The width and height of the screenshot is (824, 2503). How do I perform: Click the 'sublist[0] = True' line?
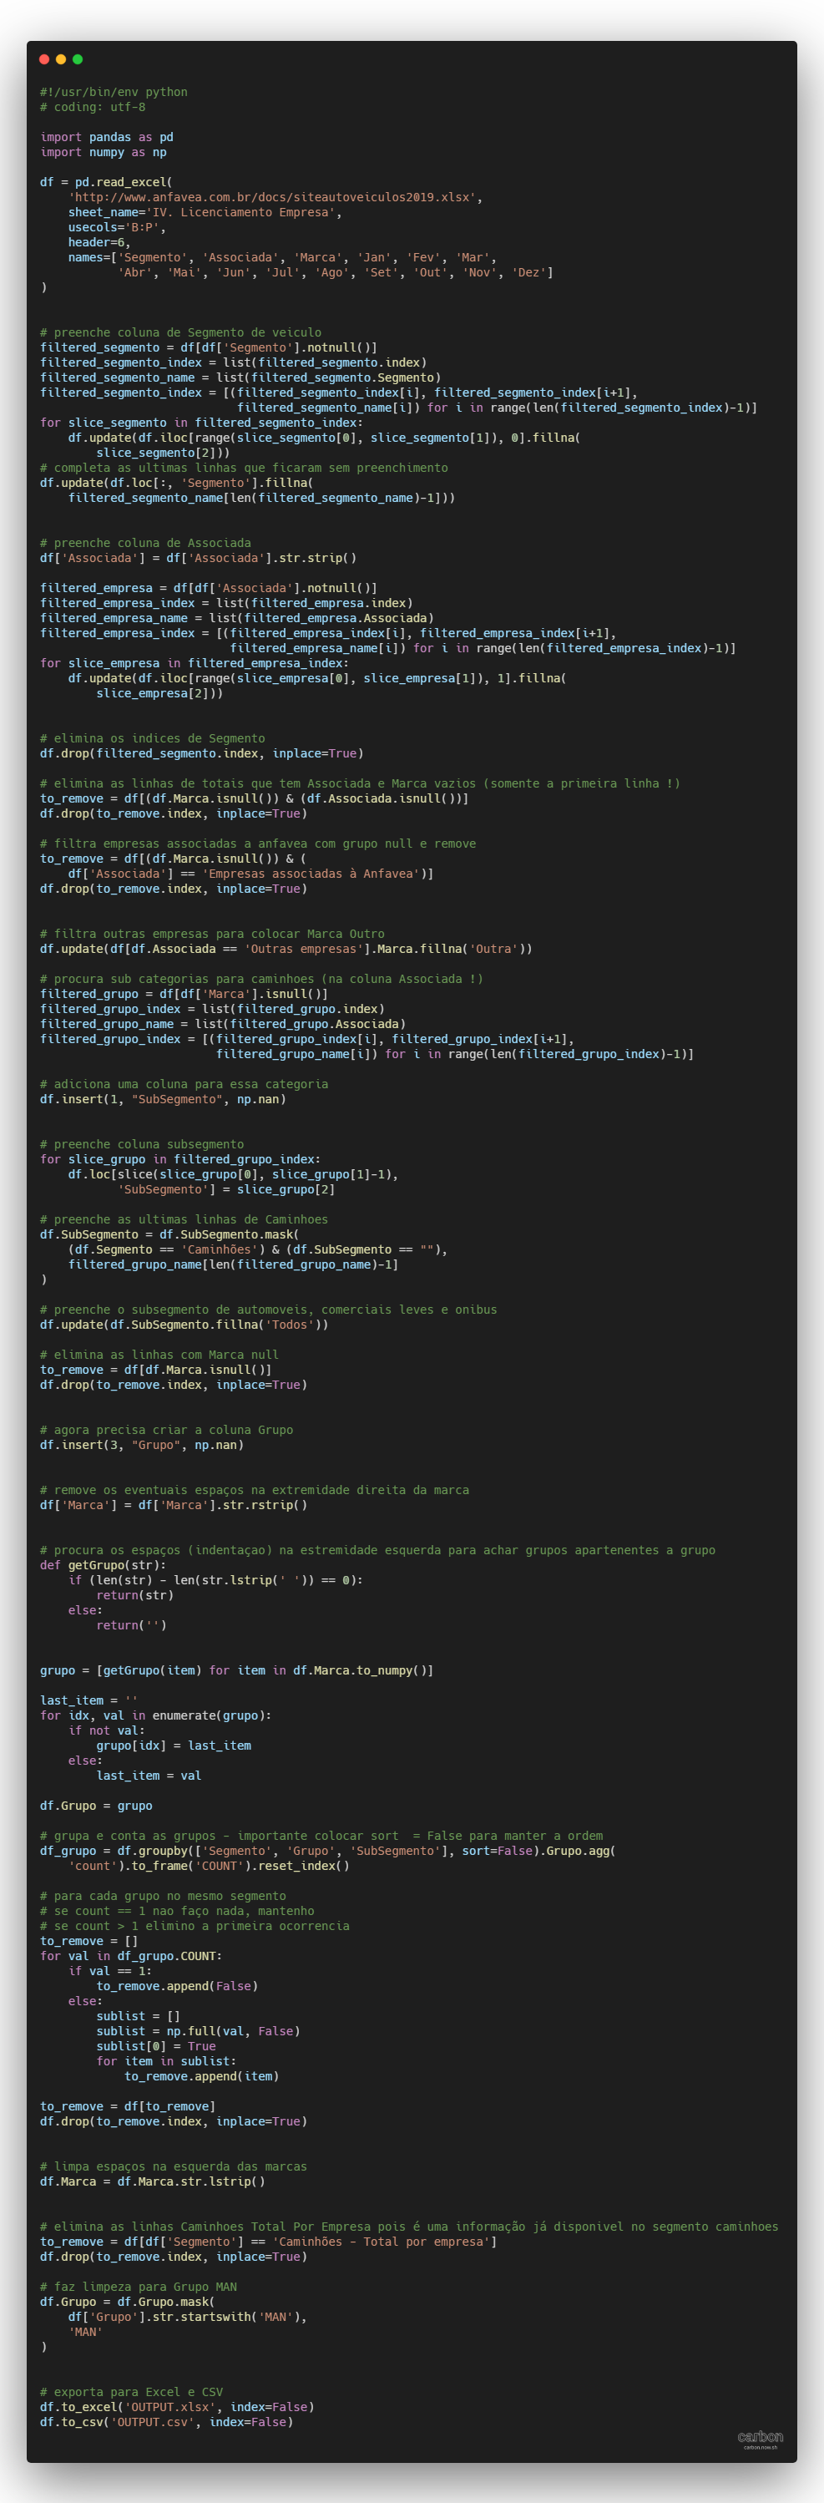coord(155,2046)
